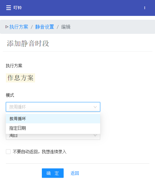Open the vertical three-dot more menu
This screenshot has width=155, height=189.
coord(145,8)
